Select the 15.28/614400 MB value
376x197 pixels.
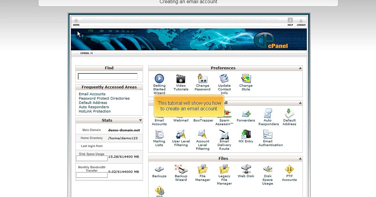click(x=124, y=157)
